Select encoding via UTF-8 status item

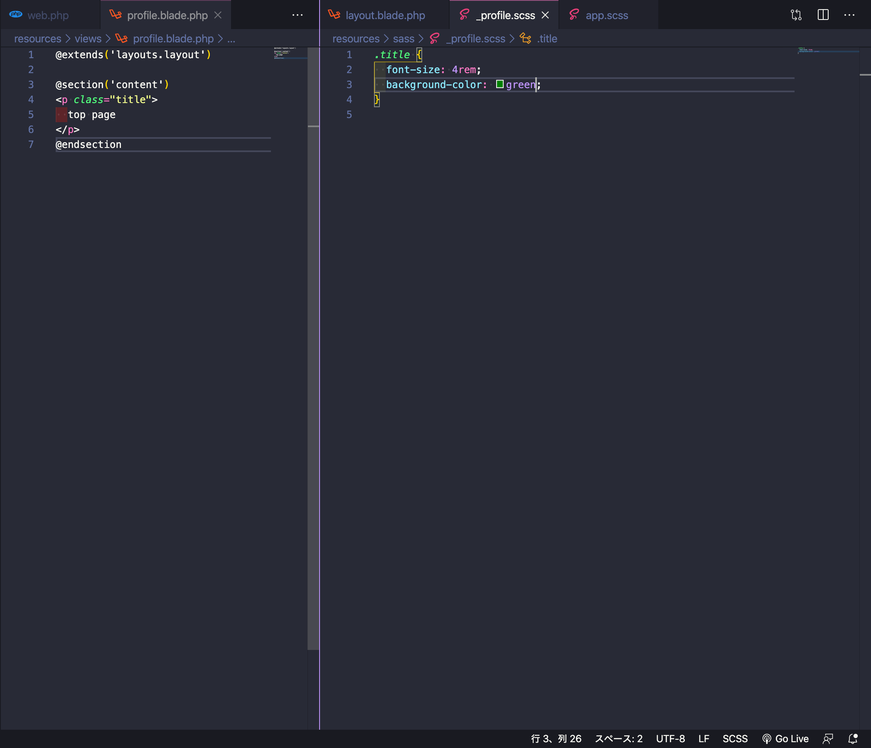pos(670,739)
